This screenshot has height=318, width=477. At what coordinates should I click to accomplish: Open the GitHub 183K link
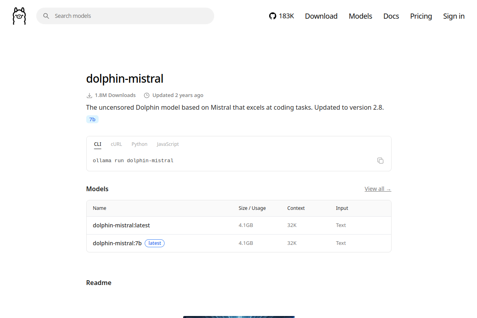[281, 16]
